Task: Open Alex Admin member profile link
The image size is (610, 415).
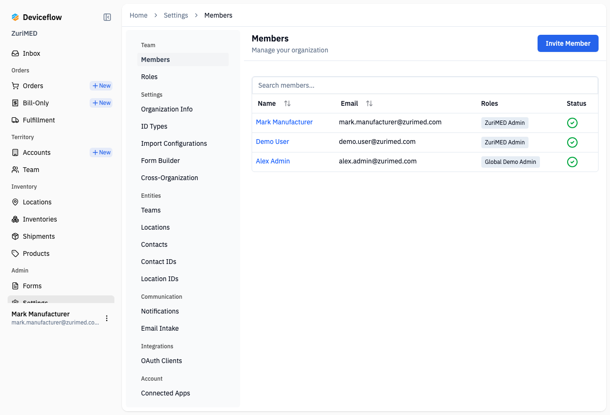Action: coord(273,161)
